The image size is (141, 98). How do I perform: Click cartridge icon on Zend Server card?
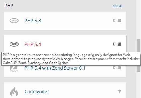click(119, 67)
